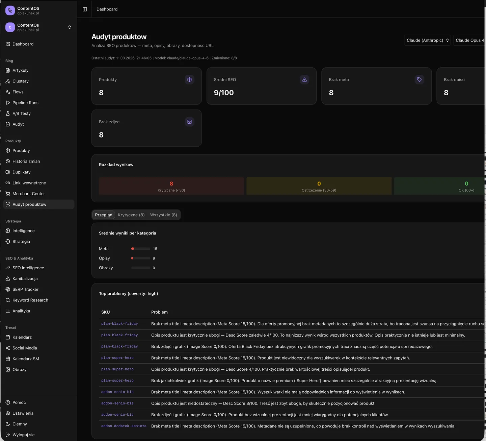Click the Krytyczne (<30) red result box
The width and height of the screenshot is (486, 441).
pyautogui.click(x=171, y=186)
